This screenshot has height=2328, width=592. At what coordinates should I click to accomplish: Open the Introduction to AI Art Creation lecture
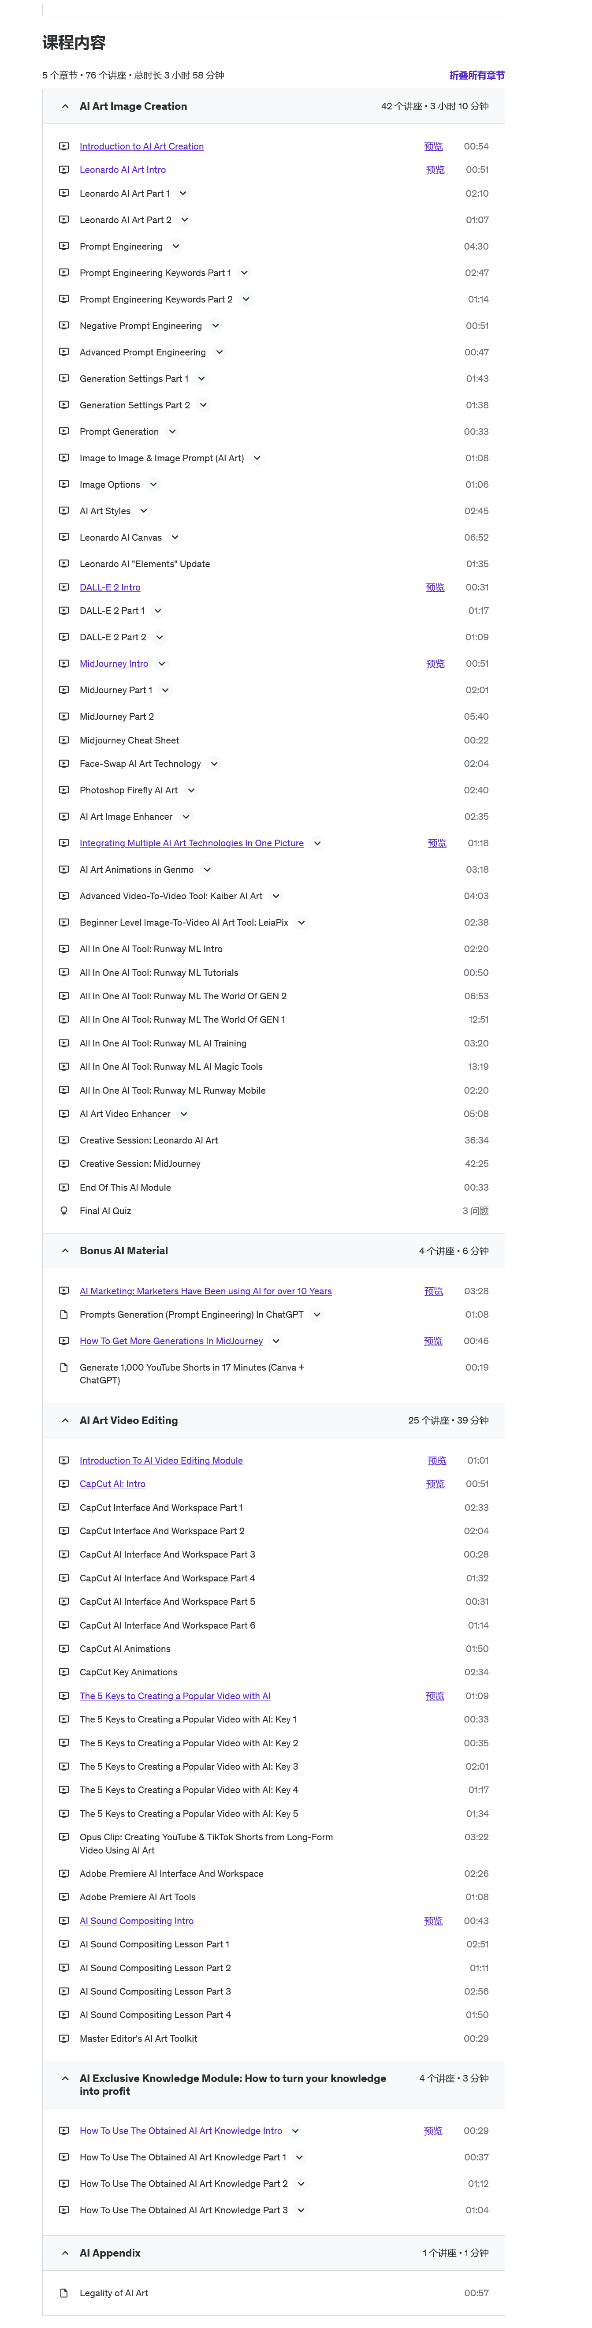click(x=142, y=146)
